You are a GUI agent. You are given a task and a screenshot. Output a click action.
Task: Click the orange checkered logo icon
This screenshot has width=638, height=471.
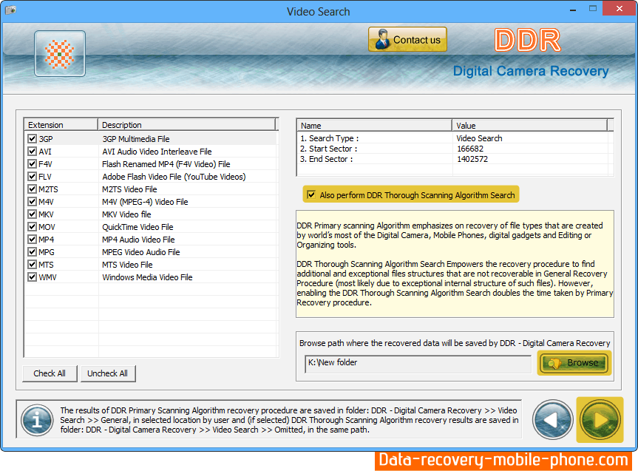[60, 54]
